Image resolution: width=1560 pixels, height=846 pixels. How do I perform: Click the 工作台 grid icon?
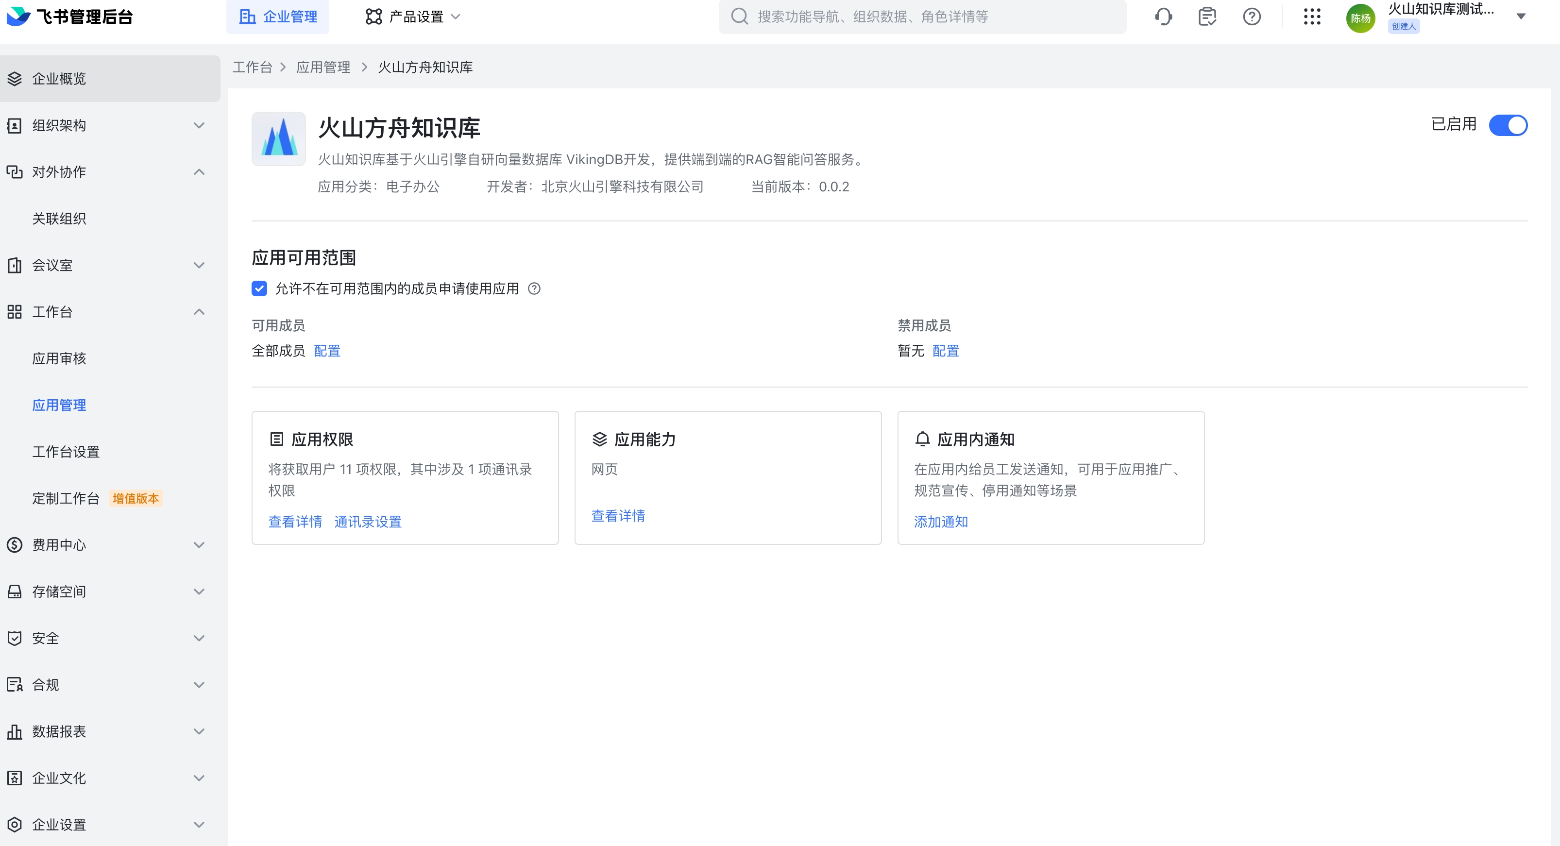[x=15, y=312]
